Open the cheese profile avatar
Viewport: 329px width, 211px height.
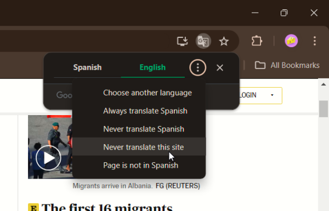point(291,41)
